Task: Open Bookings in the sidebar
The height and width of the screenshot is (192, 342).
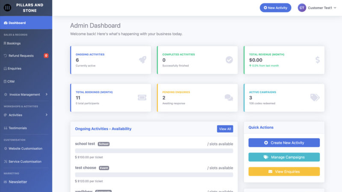Action: (13, 43)
